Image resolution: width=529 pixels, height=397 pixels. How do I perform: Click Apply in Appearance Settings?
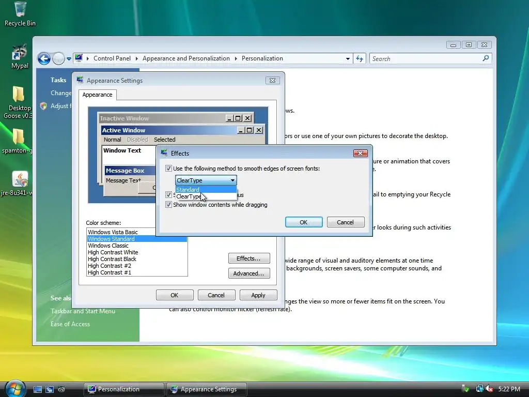click(x=258, y=295)
